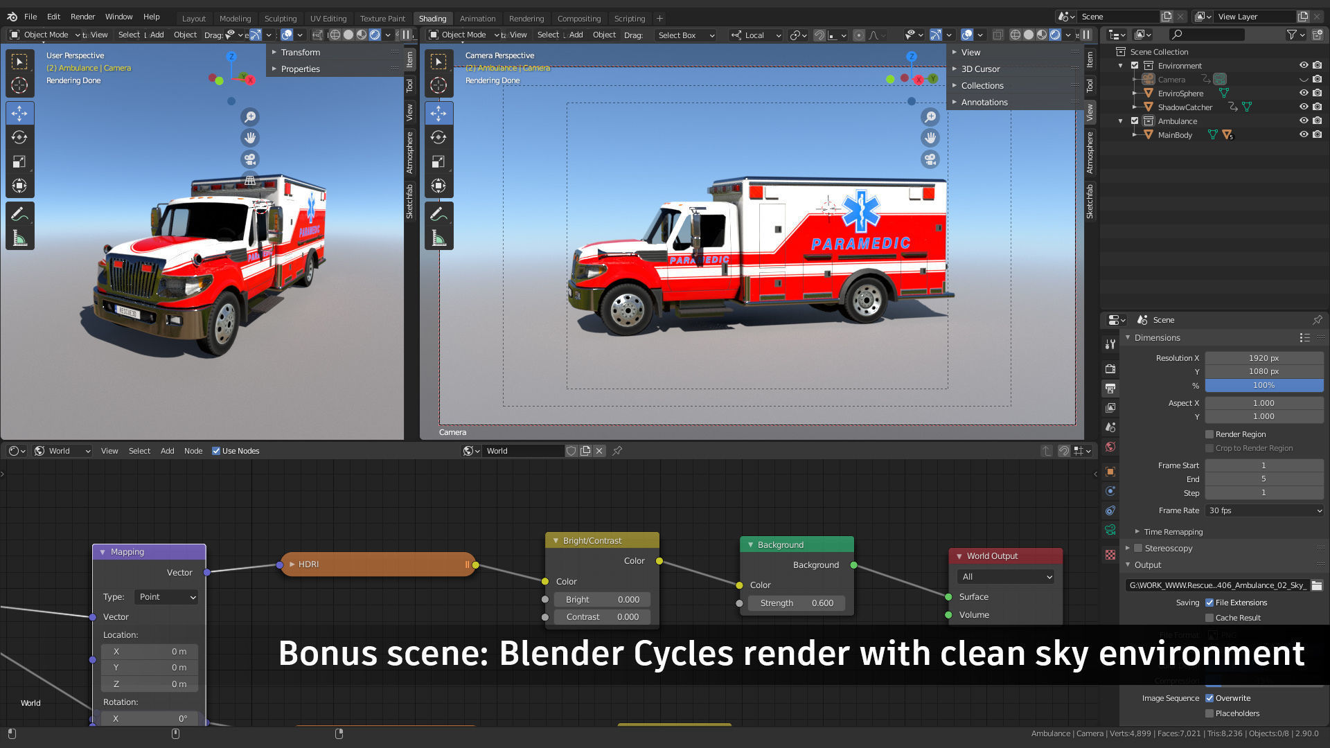The image size is (1330, 748).
Task: Enable the Render Region checkbox
Action: [1209, 434]
